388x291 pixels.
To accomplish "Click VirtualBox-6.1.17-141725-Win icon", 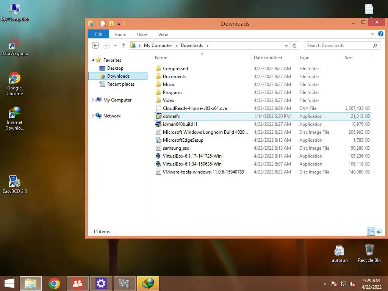I will pos(158,156).
